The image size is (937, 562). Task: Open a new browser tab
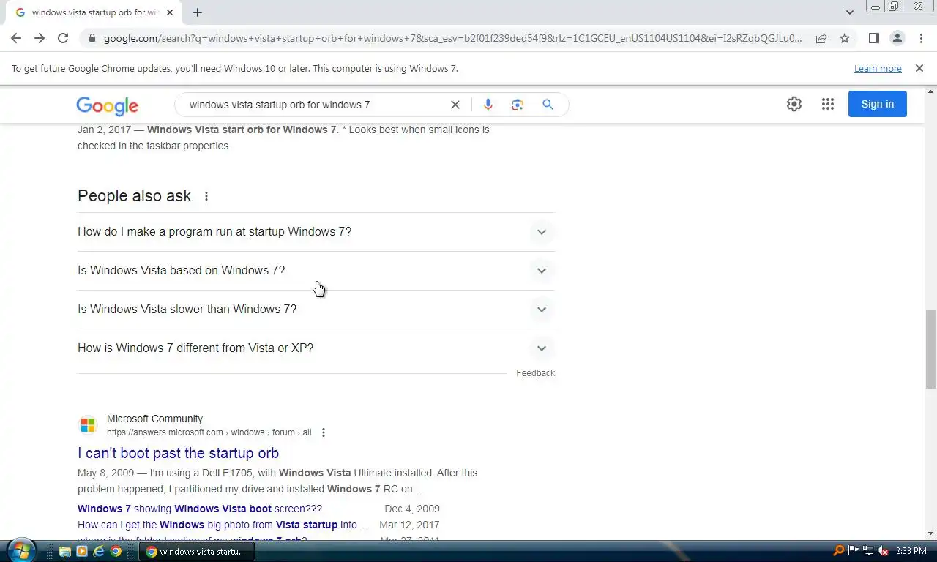(198, 12)
